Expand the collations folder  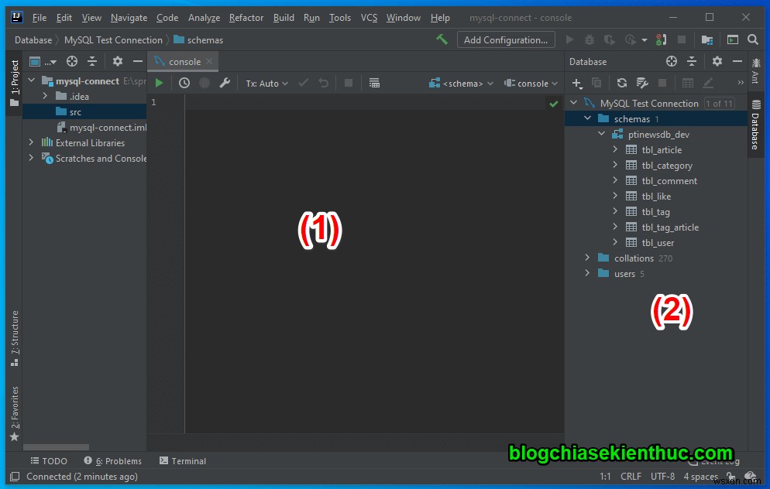coord(587,258)
